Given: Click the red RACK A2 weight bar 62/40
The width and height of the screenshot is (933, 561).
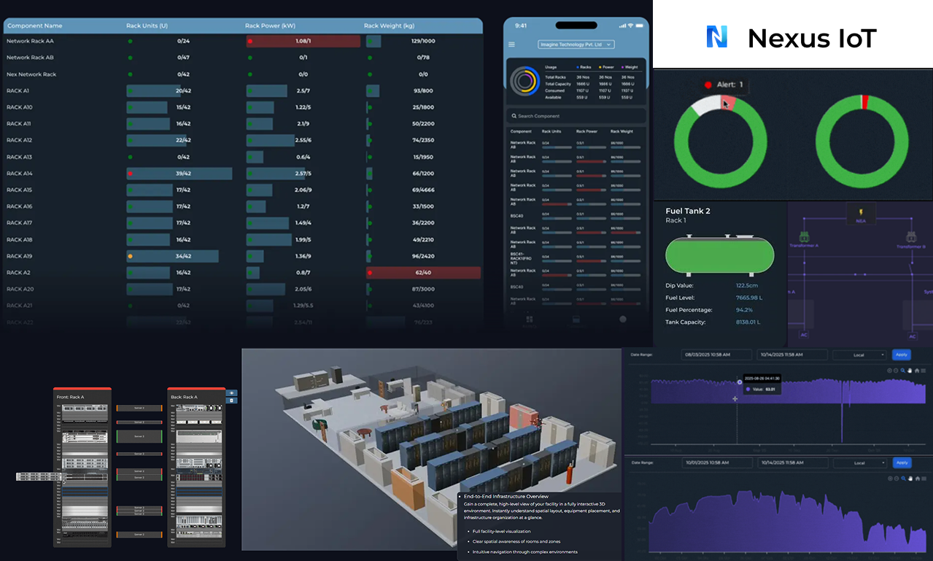Looking at the screenshot, I should 423,273.
